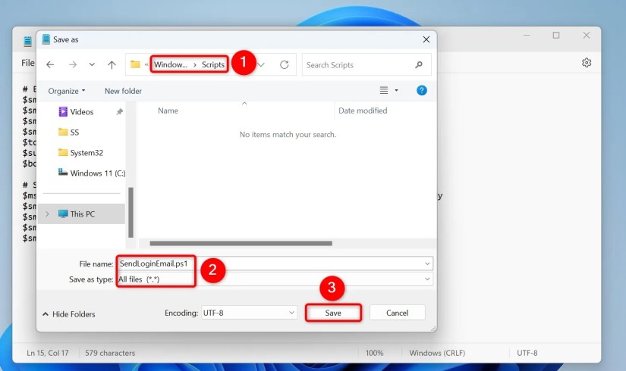Change view layout icon
Screen dimensions: 626x371
[x=384, y=90]
